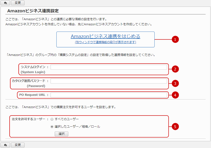This screenshot has width=211, height=148.
Task: Click the 別ウィンドウで連携機能の紹介 sub-link
Action: click(105, 42)
